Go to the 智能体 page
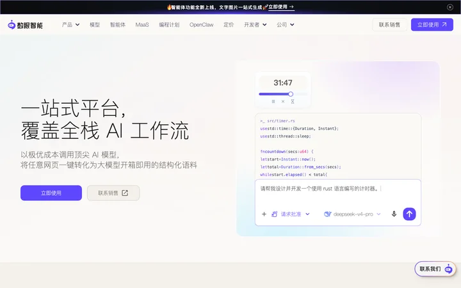461x288 pixels. pos(118,25)
